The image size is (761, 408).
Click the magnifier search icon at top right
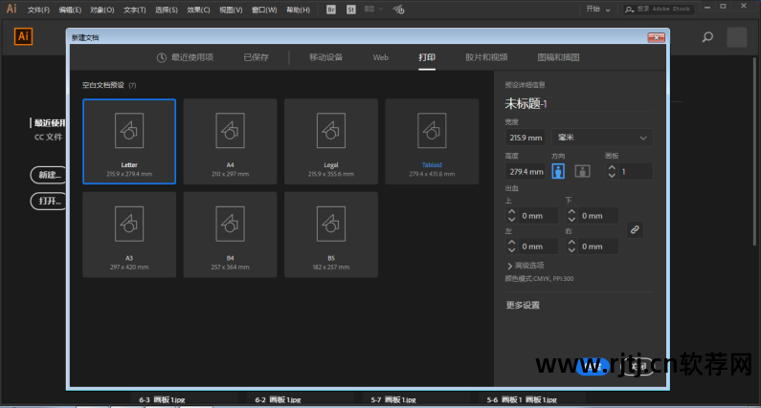(x=707, y=37)
